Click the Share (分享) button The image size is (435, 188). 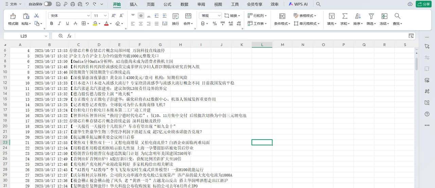click(423, 4)
